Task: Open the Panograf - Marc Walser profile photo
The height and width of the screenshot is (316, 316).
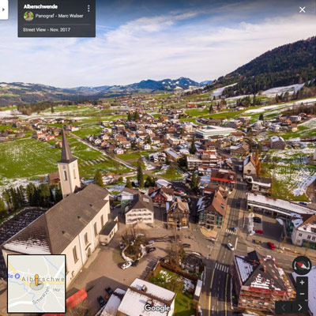Action: tap(28, 16)
